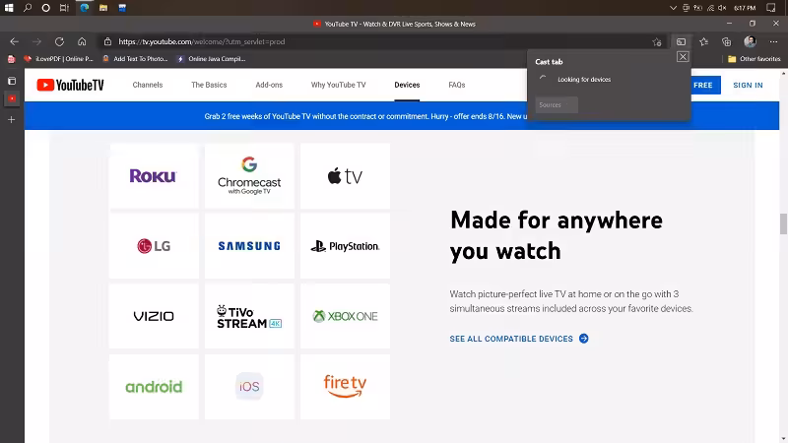Open File Explorer in taskbar
This screenshot has width=788, height=443.
pyautogui.click(x=103, y=8)
